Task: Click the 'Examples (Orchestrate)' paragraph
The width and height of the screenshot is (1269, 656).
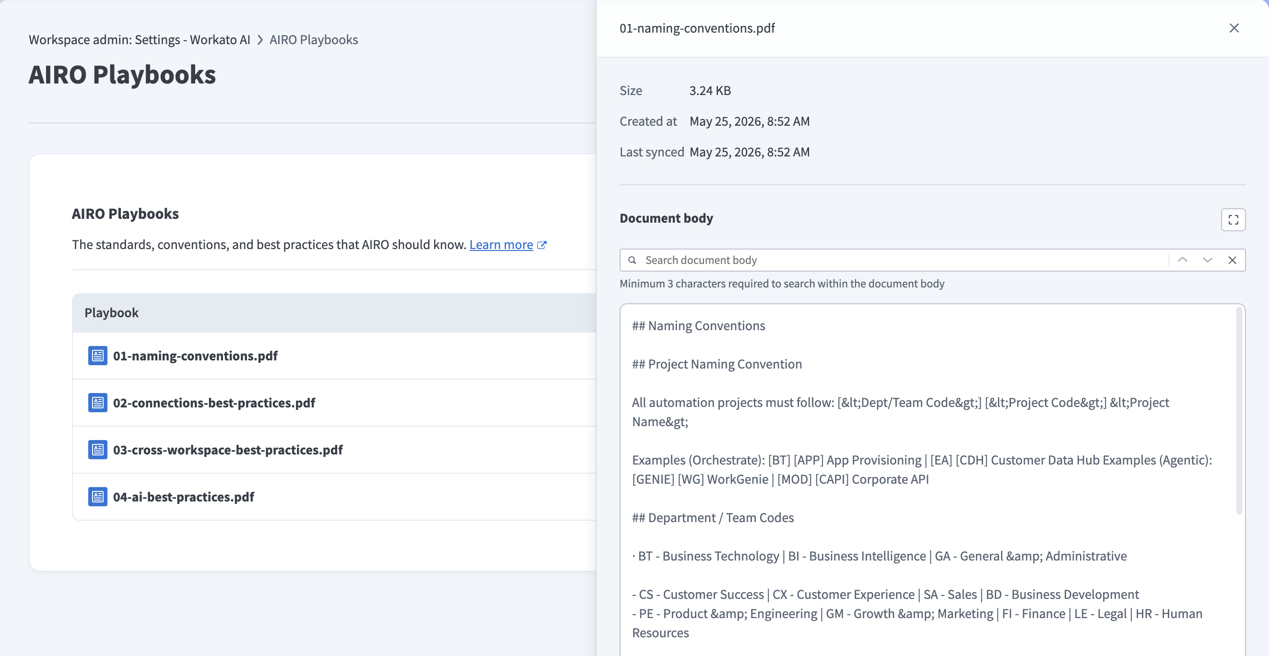Action: click(x=922, y=470)
